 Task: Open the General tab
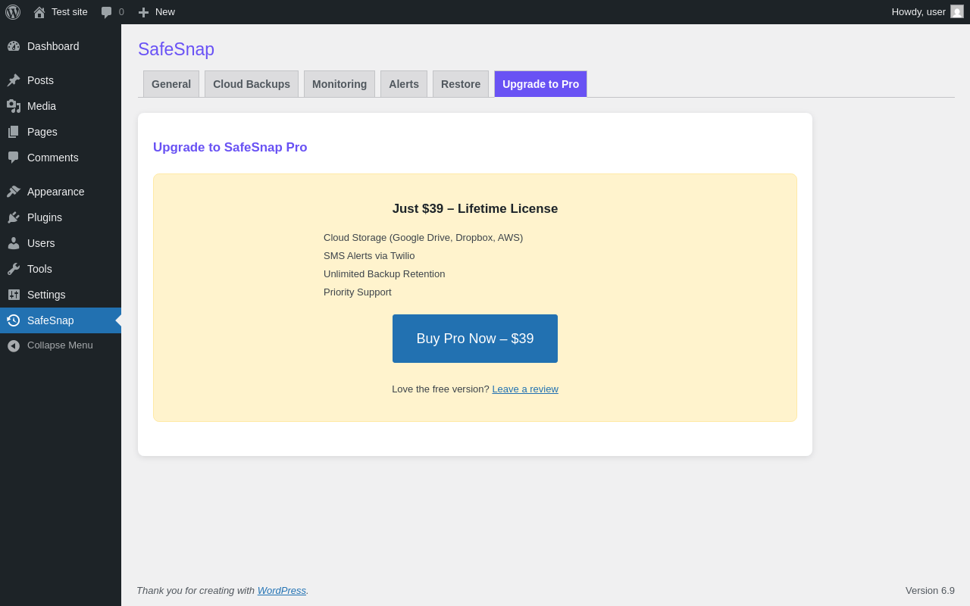click(171, 84)
